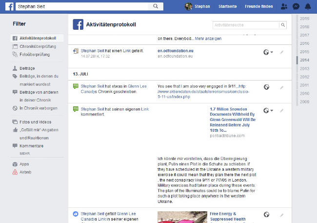The width and height of the screenshot is (317, 223).
Task: Click edit pencil for en.odfoundation.eu link entry
Action: coord(281,52)
